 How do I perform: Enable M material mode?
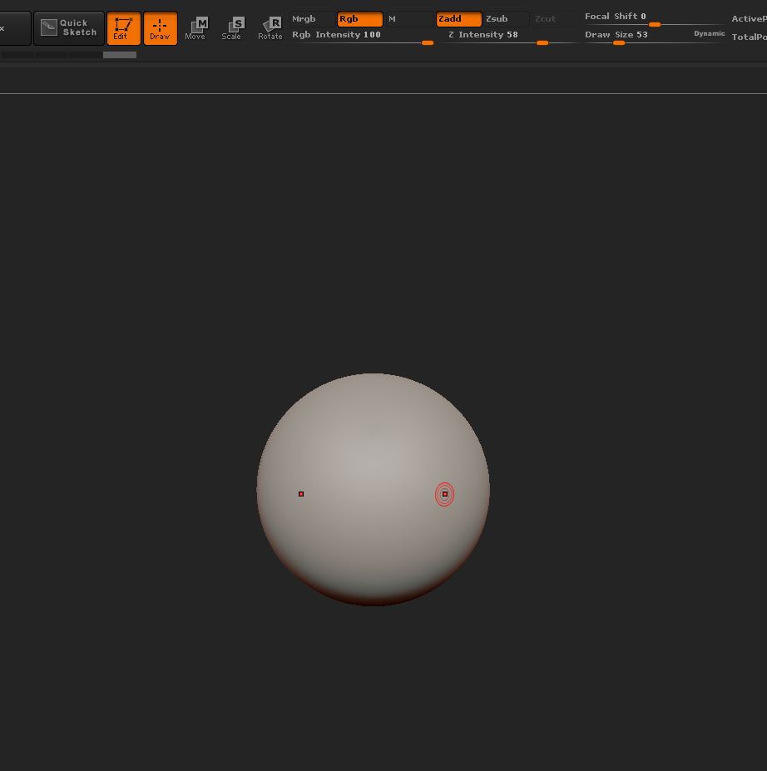(x=408, y=18)
